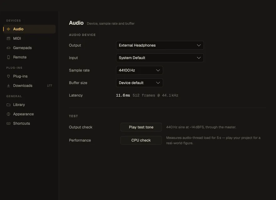The image size is (276, 200).
Task: Select Plug-ins in the sidebar
Action: click(29, 76)
